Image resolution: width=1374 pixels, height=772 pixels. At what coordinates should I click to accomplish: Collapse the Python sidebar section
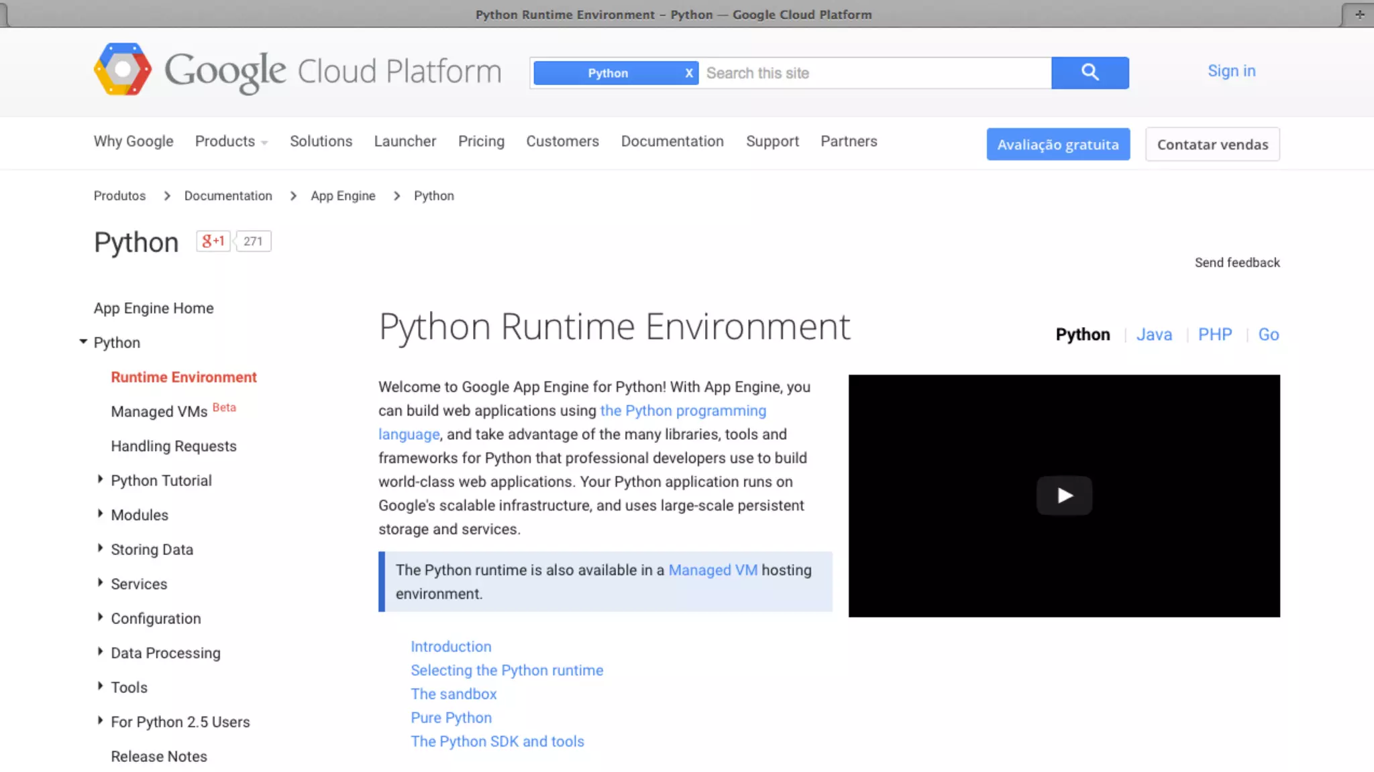pos(83,342)
